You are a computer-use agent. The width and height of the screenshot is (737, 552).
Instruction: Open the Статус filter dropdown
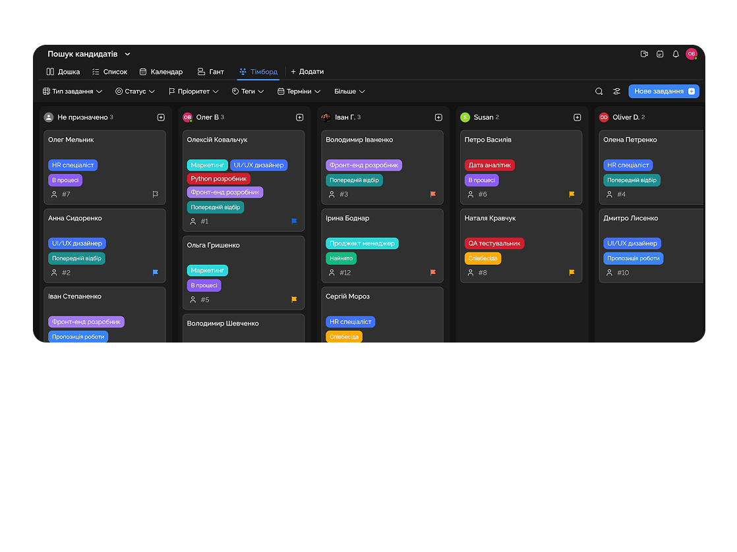(x=135, y=92)
